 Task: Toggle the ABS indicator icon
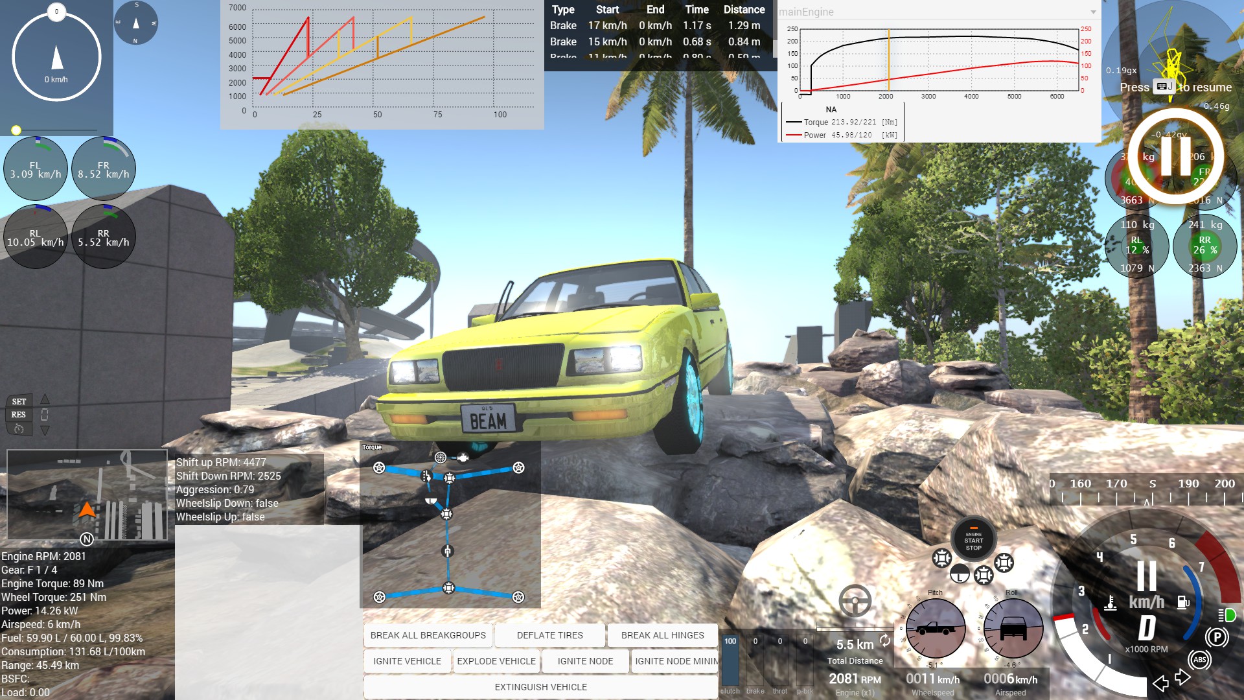[x=1199, y=660]
